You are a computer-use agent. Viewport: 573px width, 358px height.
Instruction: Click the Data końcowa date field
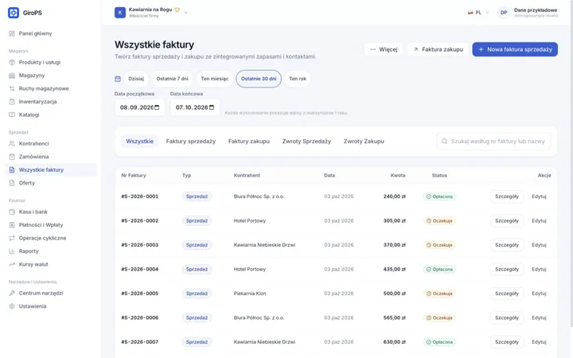[195, 107]
